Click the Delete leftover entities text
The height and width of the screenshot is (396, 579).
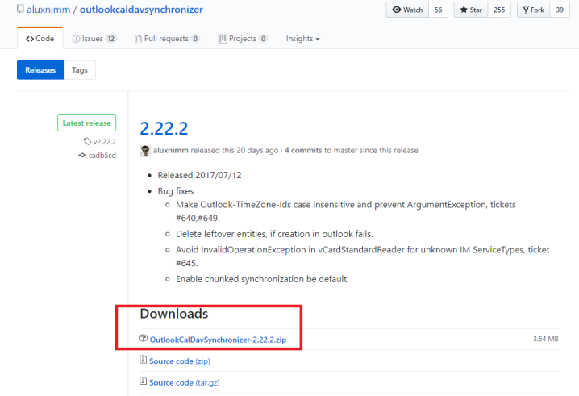pos(274,234)
